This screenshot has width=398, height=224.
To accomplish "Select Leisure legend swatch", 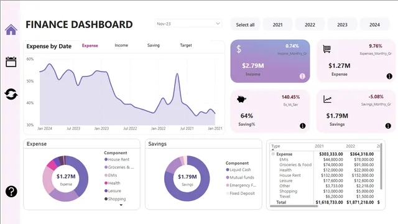I will pyautogui.click(x=106, y=191).
